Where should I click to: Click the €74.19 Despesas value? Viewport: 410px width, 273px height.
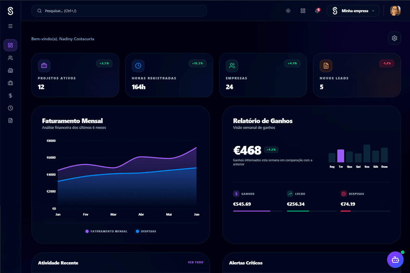pyautogui.click(x=348, y=204)
